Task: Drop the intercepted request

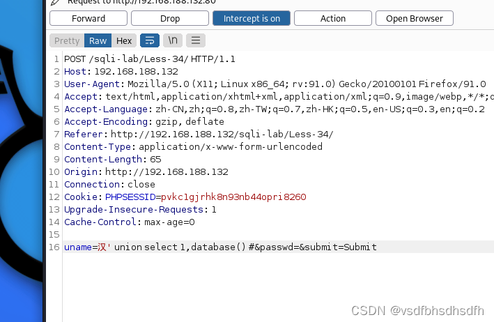Action: click(170, 18)
